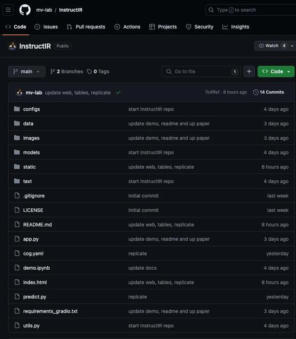The height and width of the screenshot is (339, 296).
Task: Open the utils.py file
Action: point(31,326)
